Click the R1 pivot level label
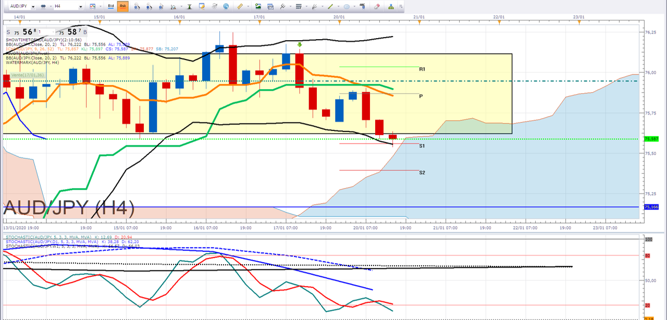The height and width of the screenshot is (320, 667). tap(422, 69)
